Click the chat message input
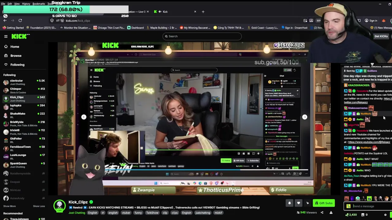Image resolution: width=392 pixels, height=220 pixels. [369, 206]
